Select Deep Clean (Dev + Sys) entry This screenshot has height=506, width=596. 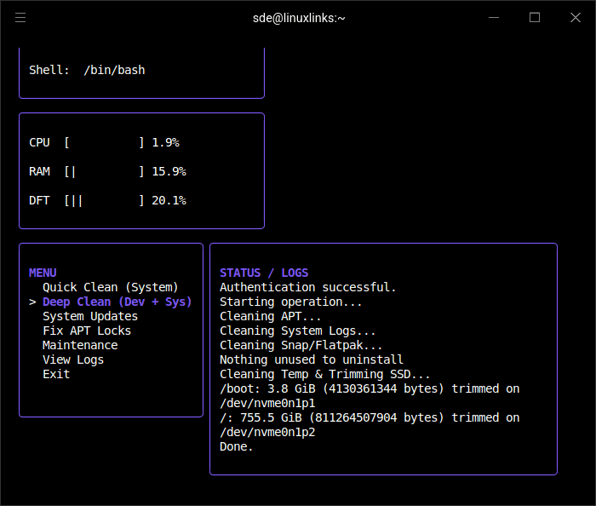click(x=117, y=302)
